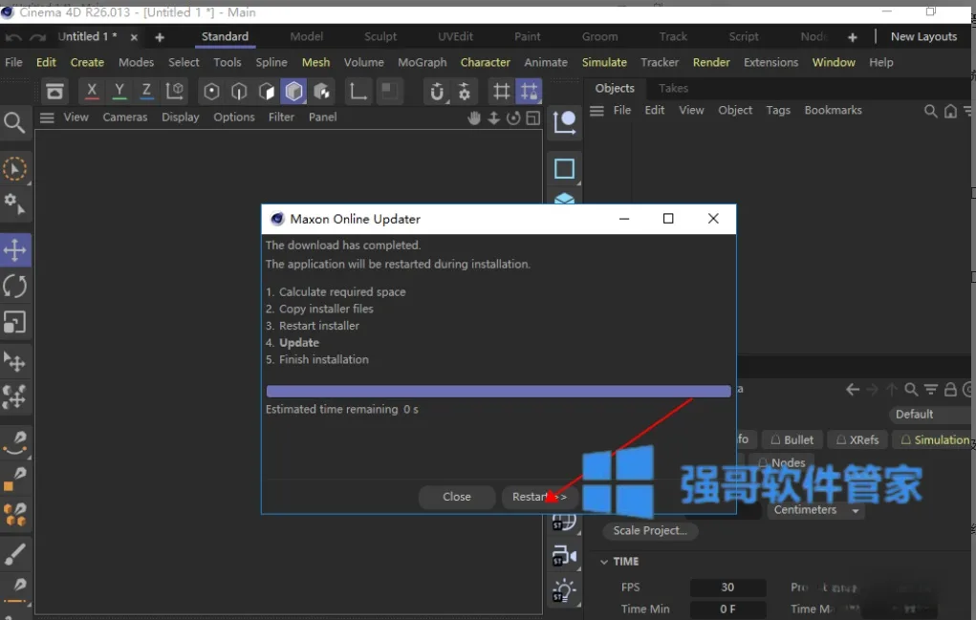976x620 pixels.
Task: Open the MoGraph menu
Action: pos(422,62)
